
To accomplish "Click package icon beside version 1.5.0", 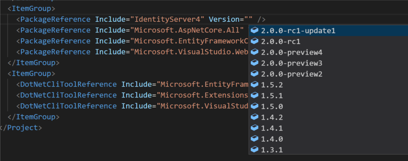I will coord(254,106).
